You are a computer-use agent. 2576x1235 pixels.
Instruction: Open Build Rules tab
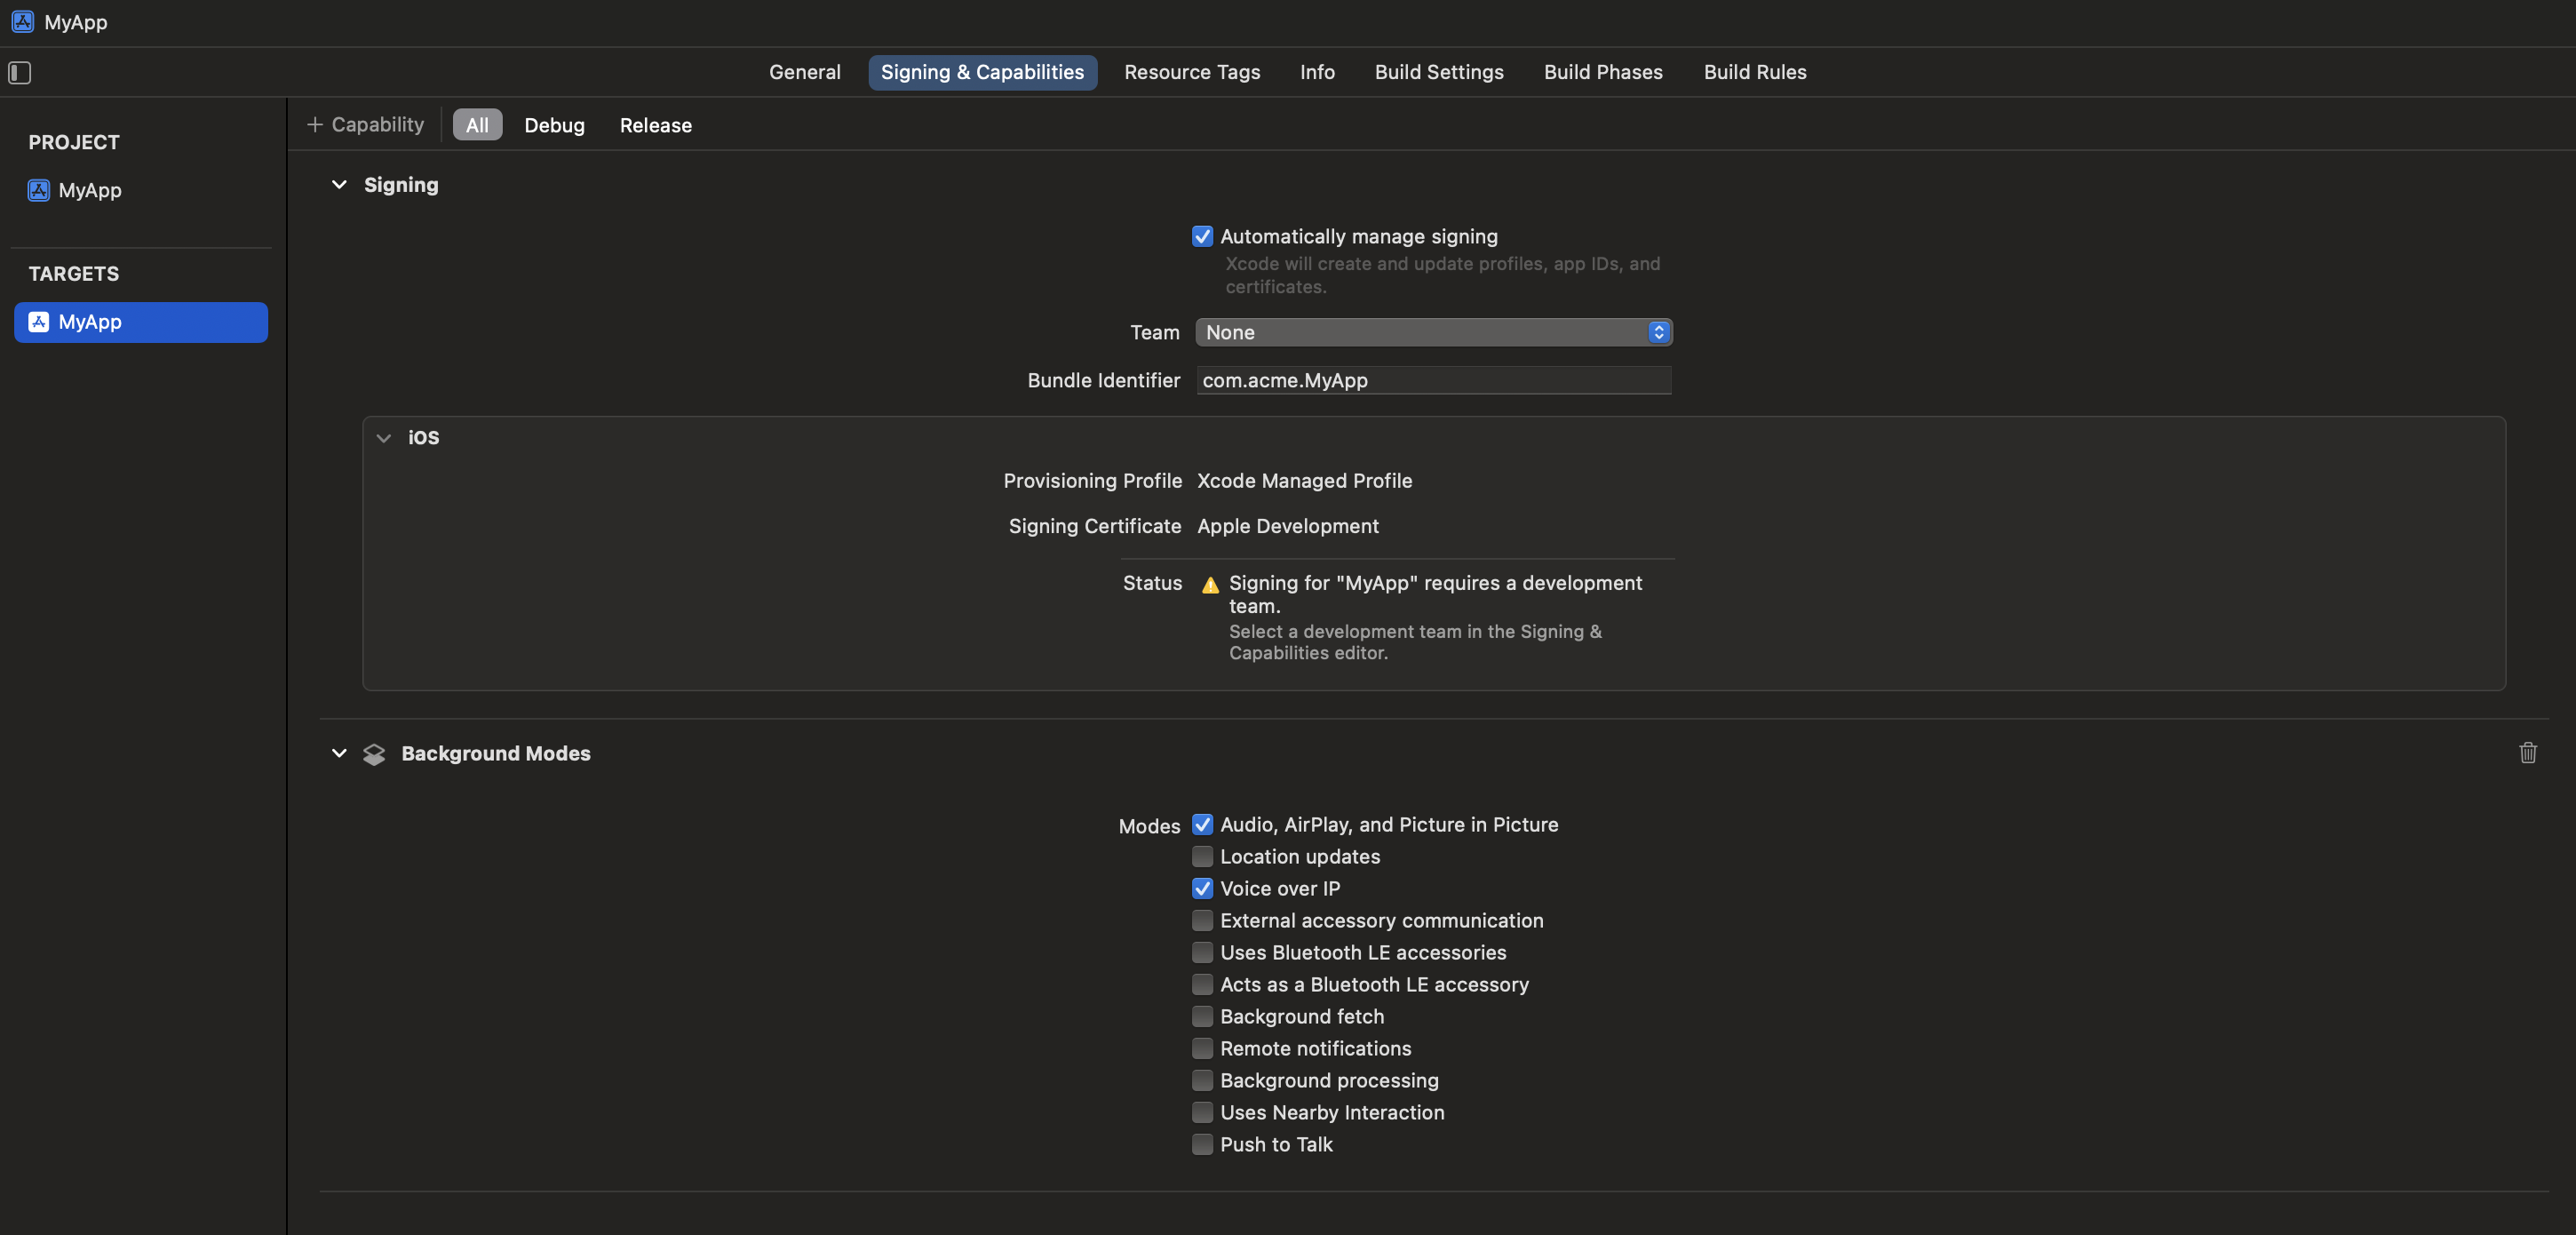pos(1755,72)
